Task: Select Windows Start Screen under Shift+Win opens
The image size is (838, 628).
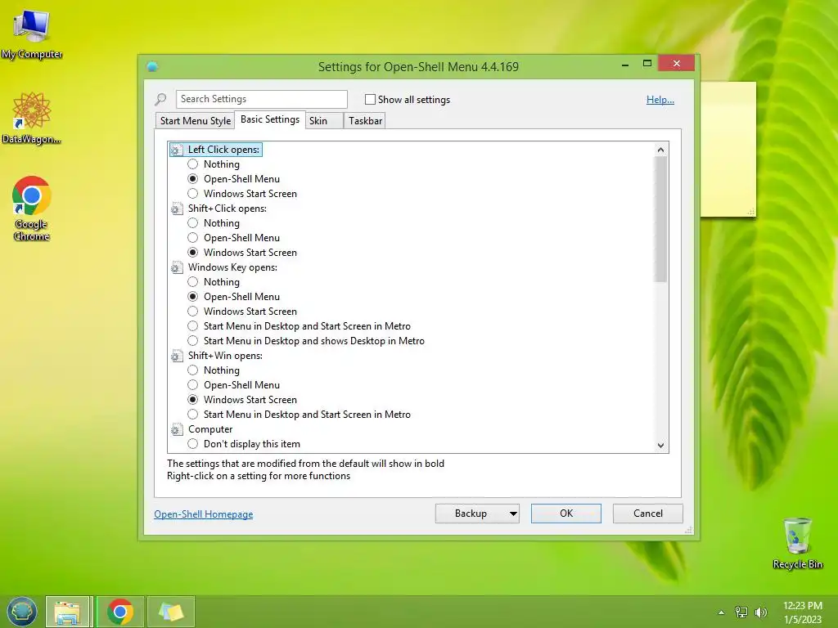Action: click(x=193, y=400)
